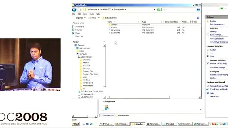Open the Help menu
Image resolution: width=228 pixels, height=128 pixels.
tap(98, 14)
